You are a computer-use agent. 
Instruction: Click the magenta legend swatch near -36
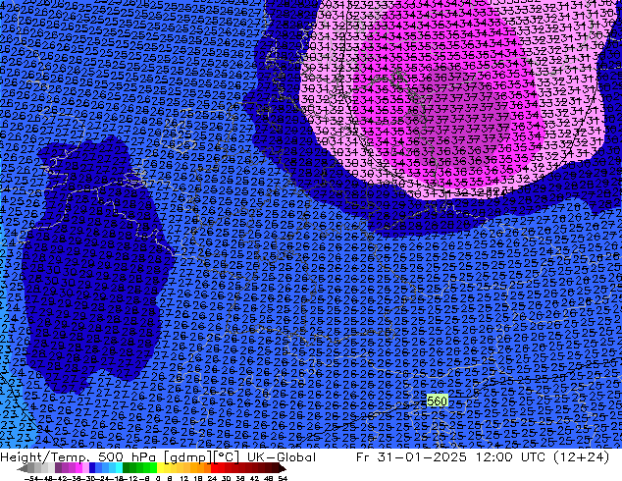point(78,467)
